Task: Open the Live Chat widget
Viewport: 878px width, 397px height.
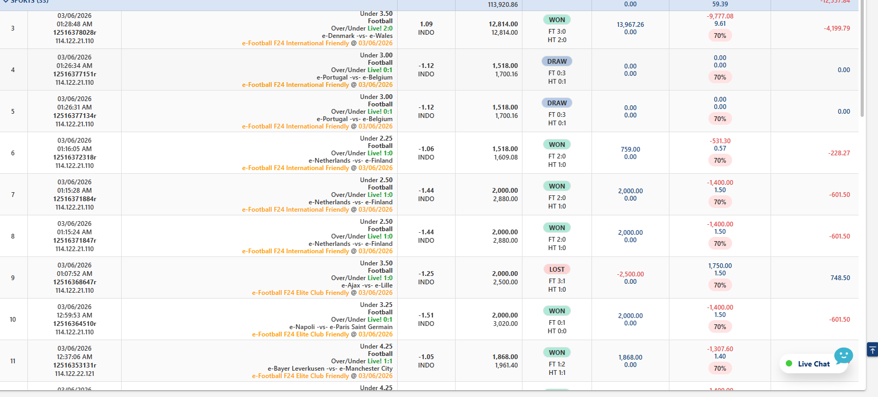Action: tap(814, 363)
